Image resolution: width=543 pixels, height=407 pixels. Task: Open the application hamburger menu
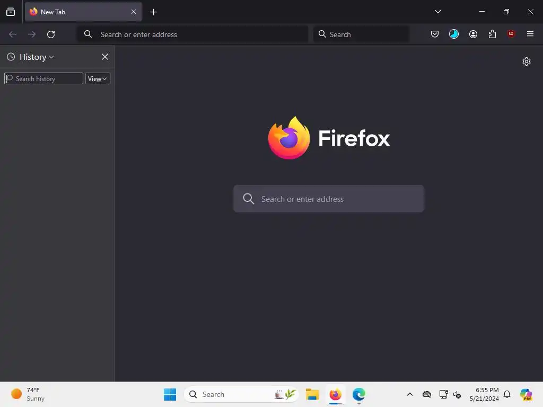click(x=530, y=34)
